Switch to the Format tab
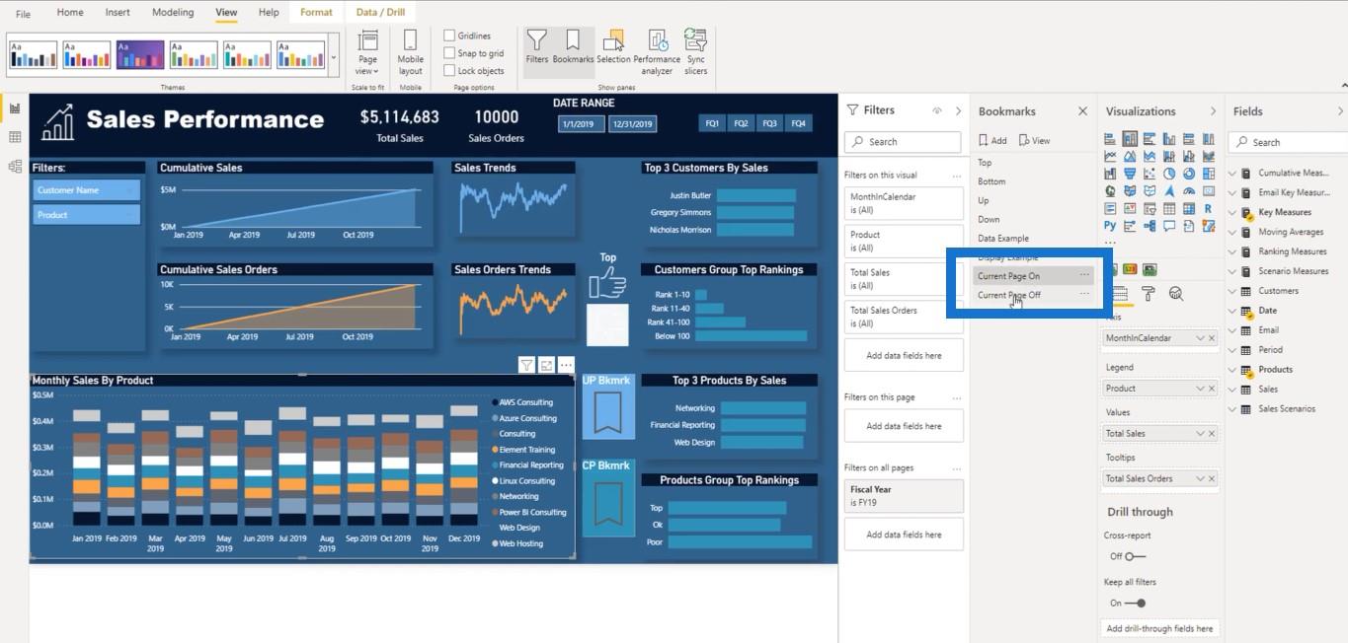Viewport: 1348px width, 643px height. 316,13
